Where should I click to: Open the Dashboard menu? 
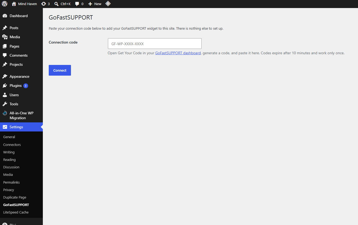21,16
